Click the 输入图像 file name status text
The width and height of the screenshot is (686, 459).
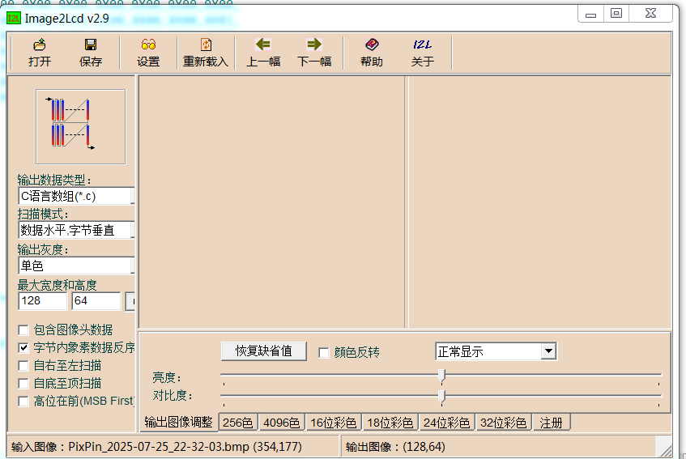pyautogui.click(x=156, y=447)
